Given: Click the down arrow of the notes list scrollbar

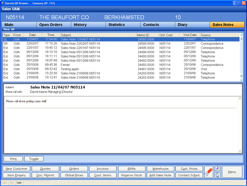Looking at the screenshot, I should pos(241,80).
